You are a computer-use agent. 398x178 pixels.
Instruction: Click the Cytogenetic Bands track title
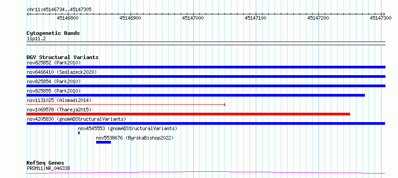pyautogui.click(x=53, y=33)
